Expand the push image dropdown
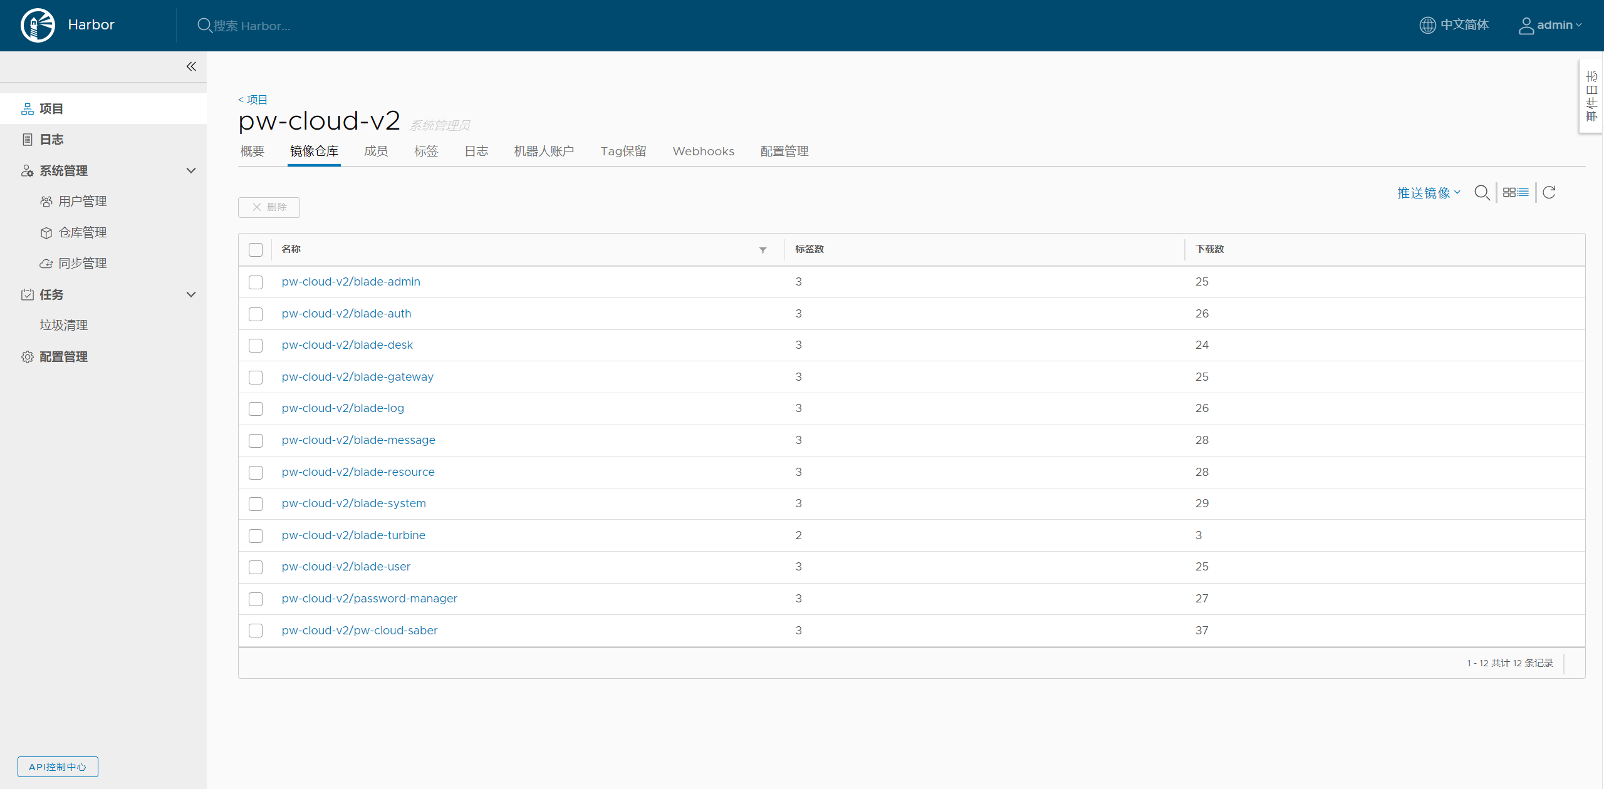 click(x=1429, y=193)
